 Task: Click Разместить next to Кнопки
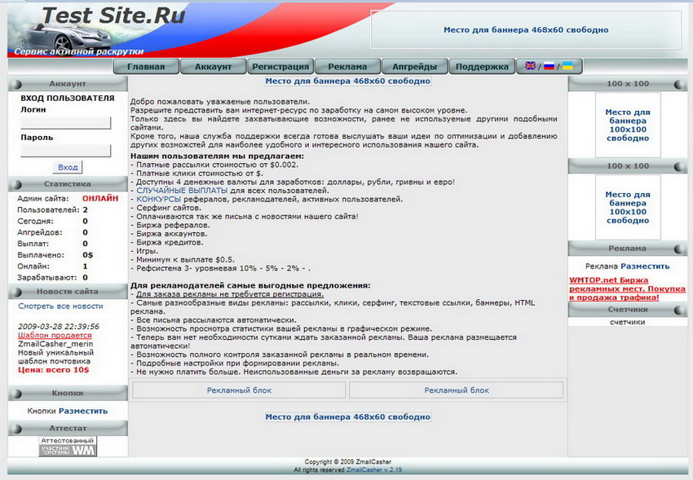pyautogui.click(x=83, y=411)
